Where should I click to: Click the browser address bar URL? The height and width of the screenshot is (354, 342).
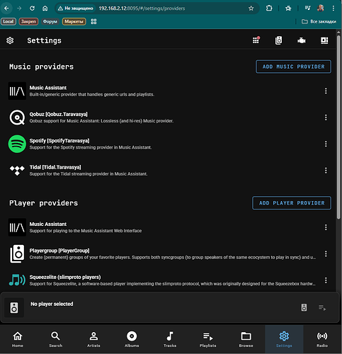point(142,8)
